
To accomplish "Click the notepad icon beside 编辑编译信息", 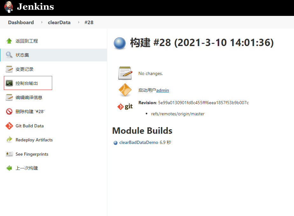I will point(9,97).
